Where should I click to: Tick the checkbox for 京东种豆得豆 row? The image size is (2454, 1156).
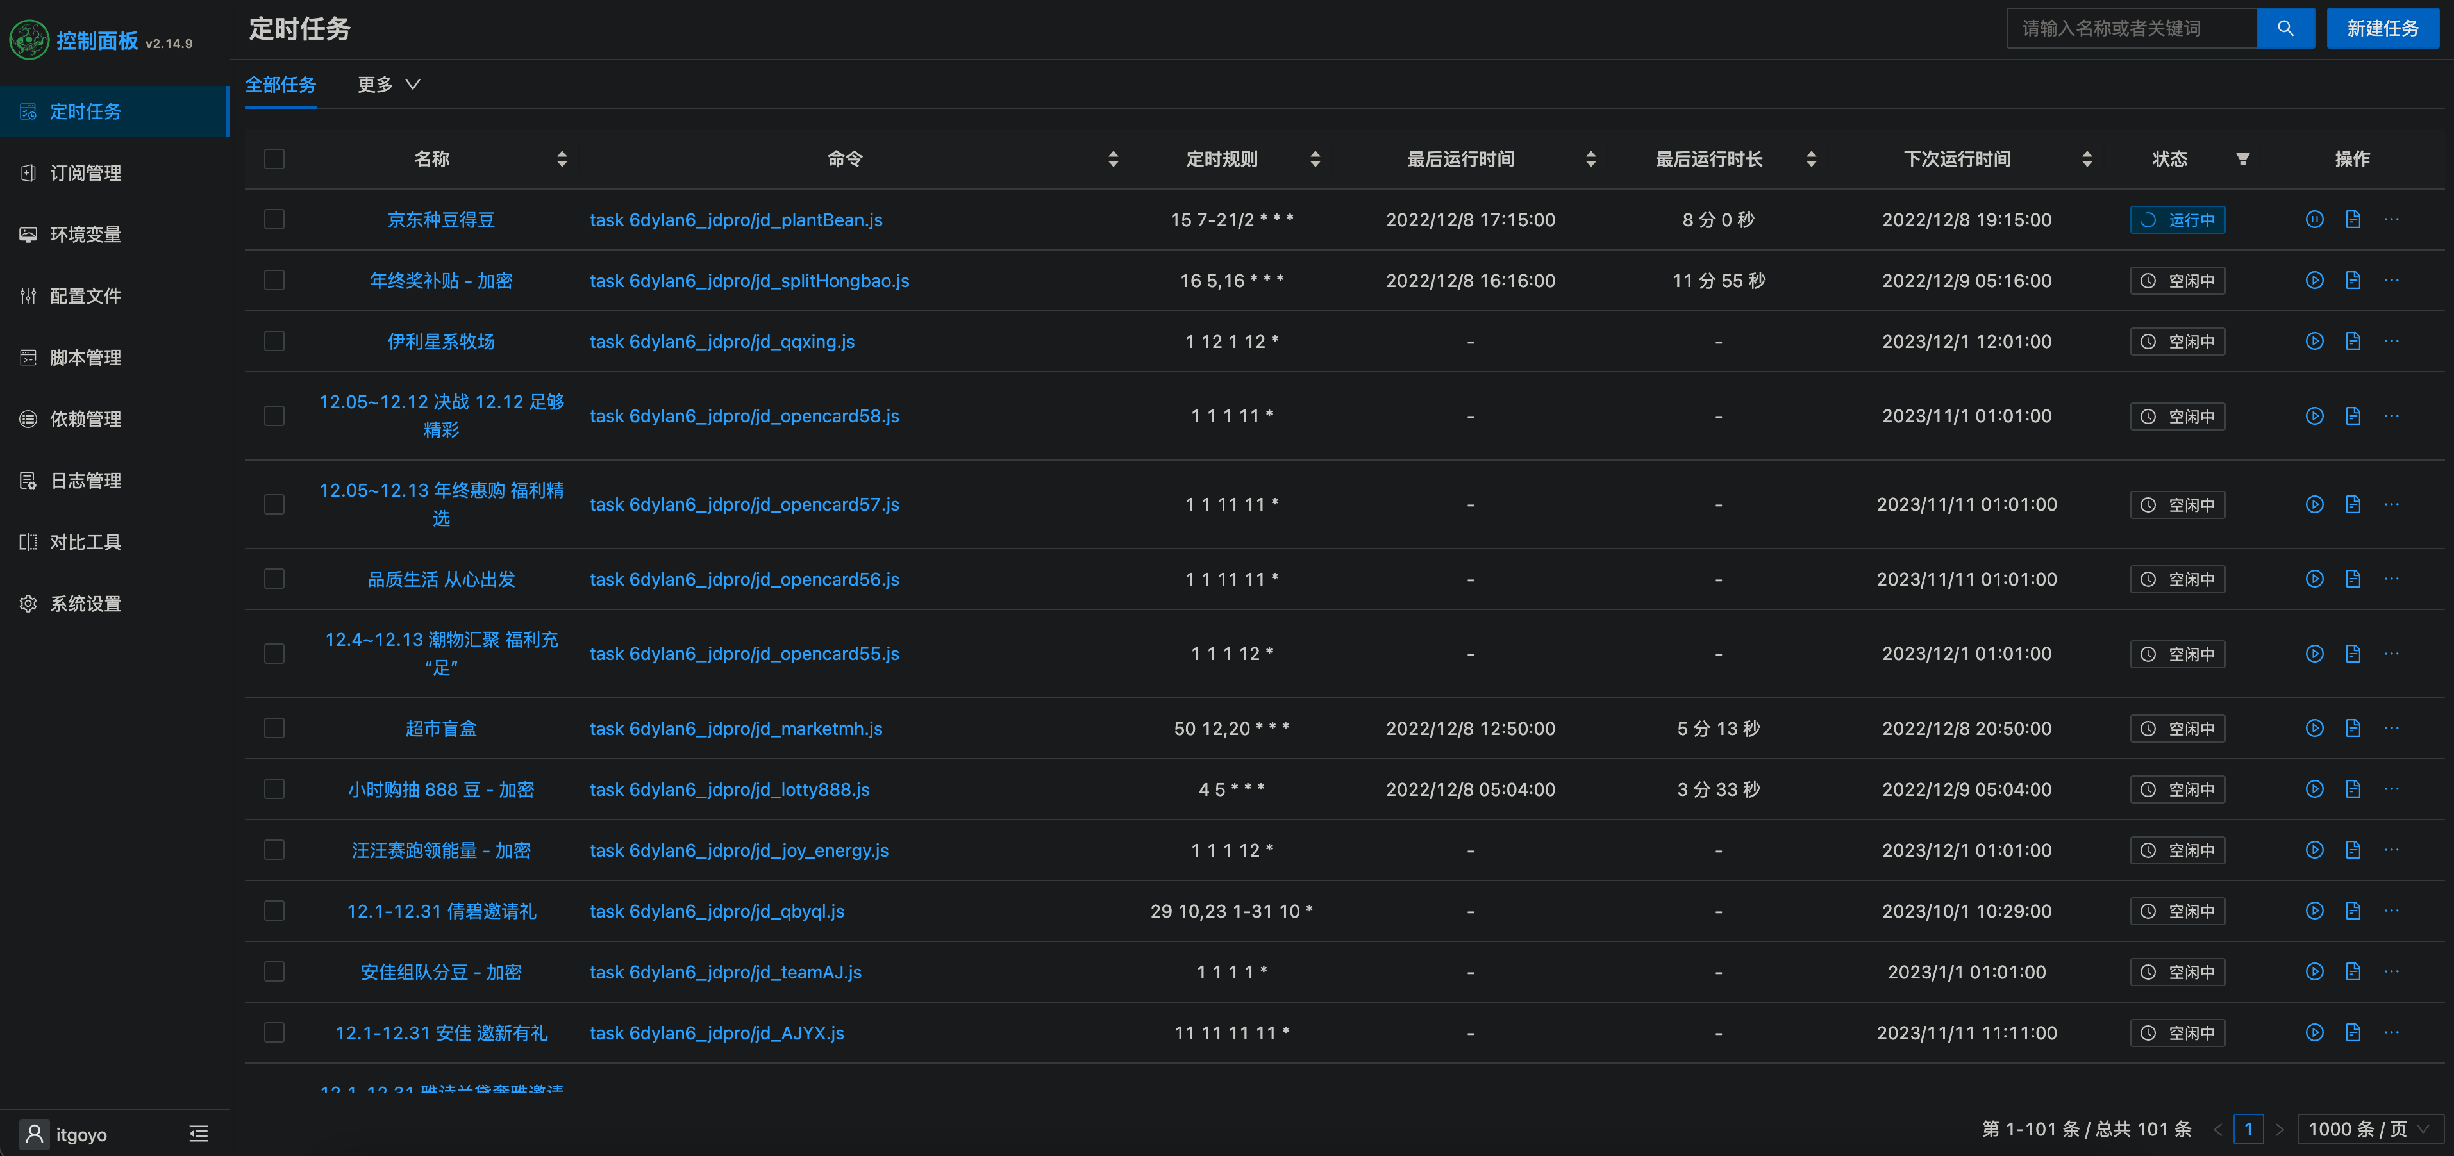[x=274, y=220]
